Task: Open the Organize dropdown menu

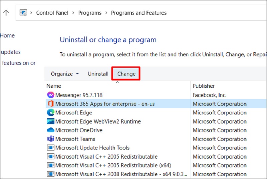Action: [x=65, y=74]
